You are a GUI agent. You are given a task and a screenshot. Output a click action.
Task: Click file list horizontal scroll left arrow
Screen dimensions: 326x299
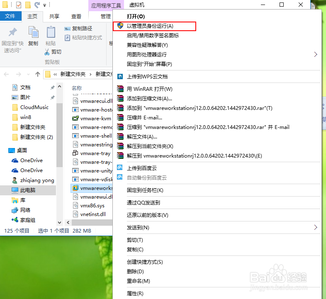[x=68, y=222]
